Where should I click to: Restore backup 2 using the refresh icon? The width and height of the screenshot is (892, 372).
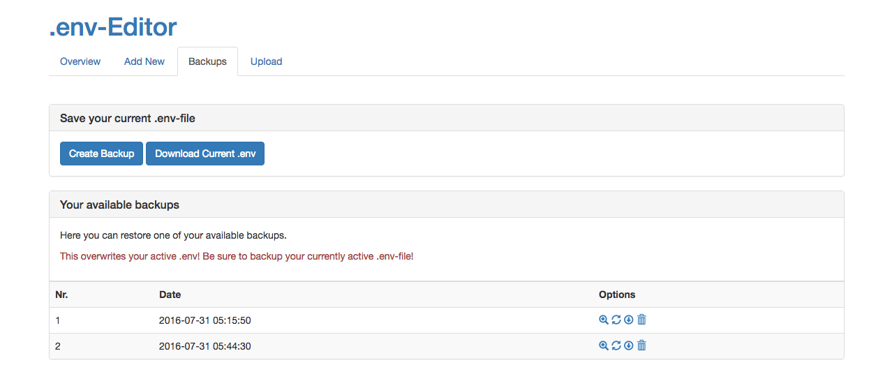[x=616, y=345]
